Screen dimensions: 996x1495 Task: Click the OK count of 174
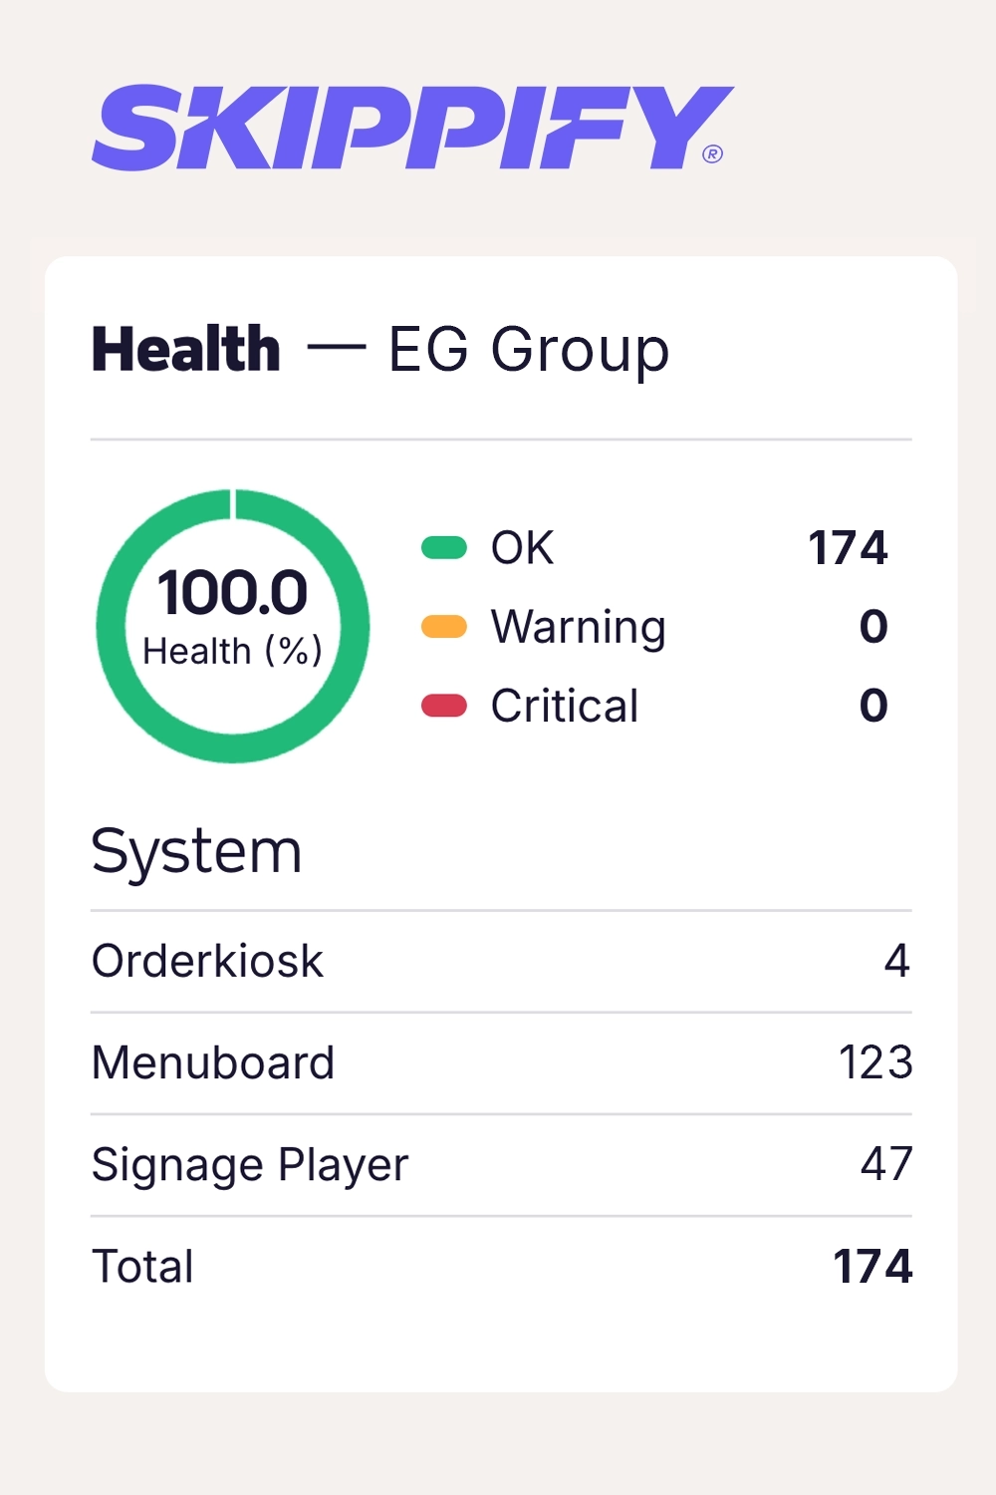[x=848, y=547]
